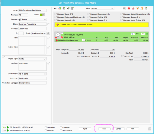This screenshot has height=134, width=154.
Task: Click the green person icon in booking header
Action: (x=147, y=34)
